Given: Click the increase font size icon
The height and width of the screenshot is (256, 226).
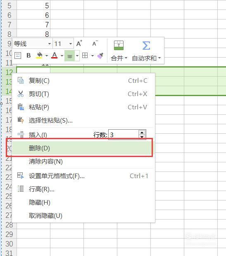Looking at the screenshot, I should pos(79,43).
